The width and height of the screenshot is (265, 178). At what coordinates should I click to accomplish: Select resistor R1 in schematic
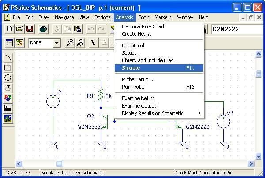(x=101, y=95)
